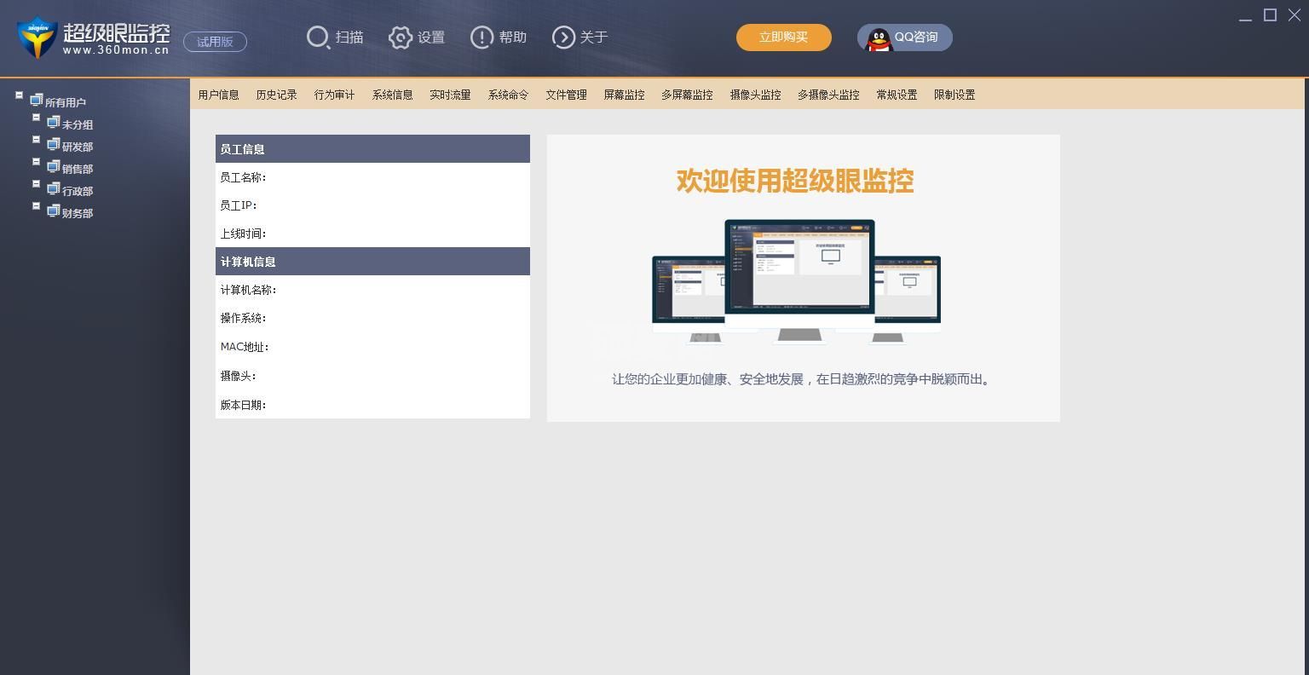Collapse the 财务部 tree node
Screen dimensions: 1309x675
(36, 206)
